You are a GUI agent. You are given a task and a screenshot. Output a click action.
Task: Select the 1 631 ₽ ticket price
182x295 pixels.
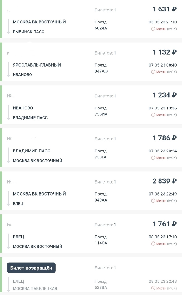[164, 9]
